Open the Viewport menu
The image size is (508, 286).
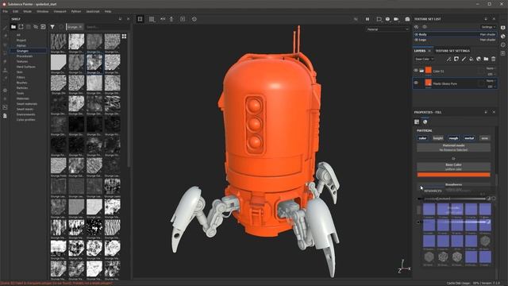(x=60, y=11)
